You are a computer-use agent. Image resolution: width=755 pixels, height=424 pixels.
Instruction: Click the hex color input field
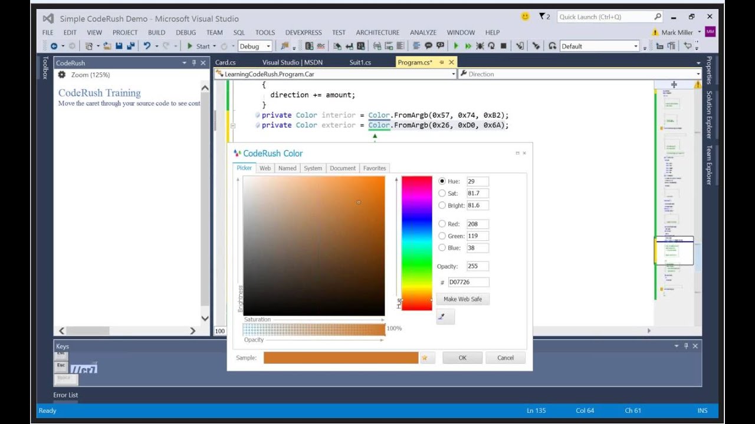pos(468,282)
